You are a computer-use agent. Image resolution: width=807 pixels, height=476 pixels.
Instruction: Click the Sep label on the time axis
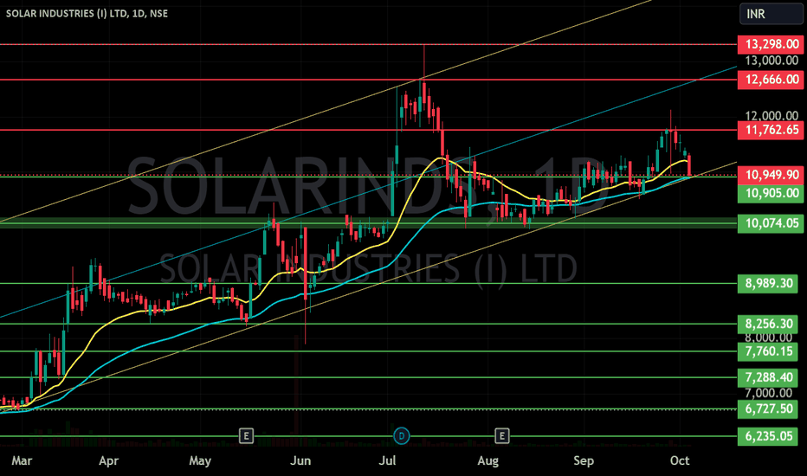[584, 460]
